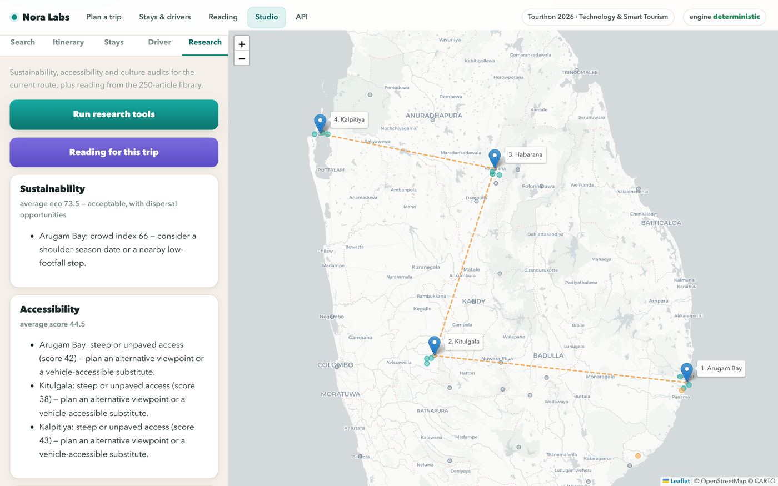Click Reading for this trip button
Image resolution: width=778 pixels, height=486 pixels.
point(114,152)
